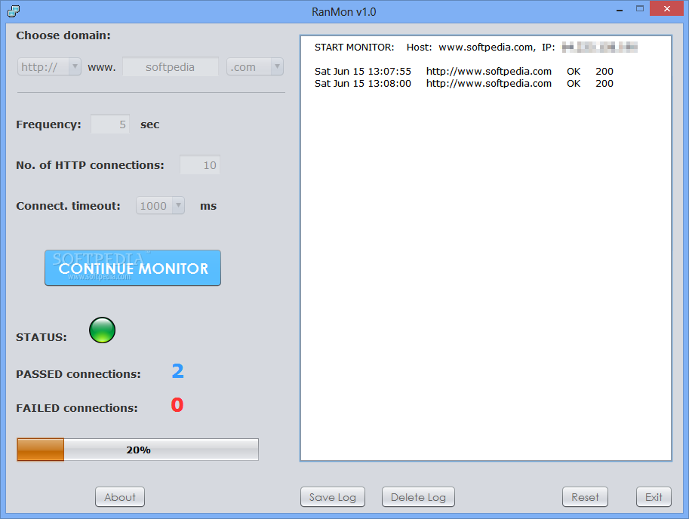This screenshot has width=689, height=519.
Task: Click the Reset button
Action: 586,497
